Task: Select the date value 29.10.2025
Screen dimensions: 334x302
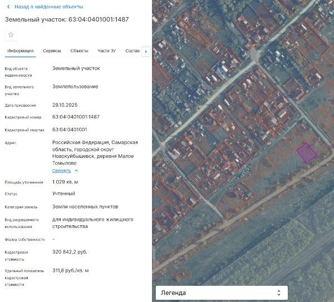Action: (65, 105)
